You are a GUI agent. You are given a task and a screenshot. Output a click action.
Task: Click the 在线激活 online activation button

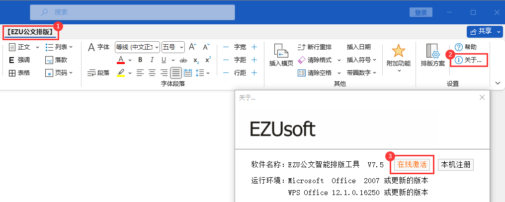[412, 165]
